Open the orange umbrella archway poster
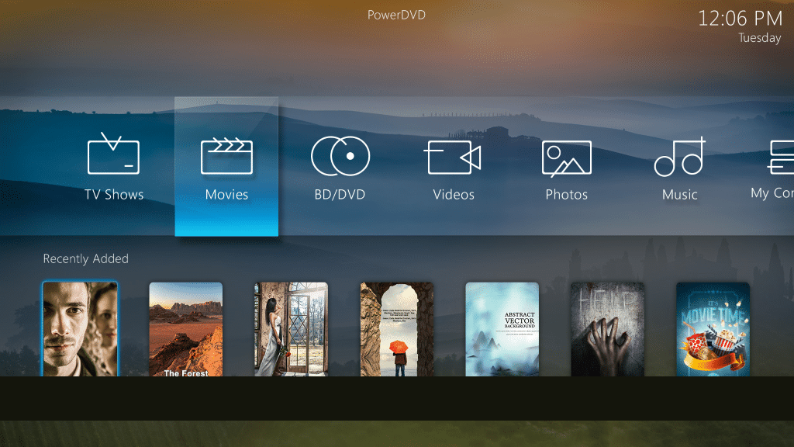The width and height of the screenshot is (794, 447). coord(397,329)
